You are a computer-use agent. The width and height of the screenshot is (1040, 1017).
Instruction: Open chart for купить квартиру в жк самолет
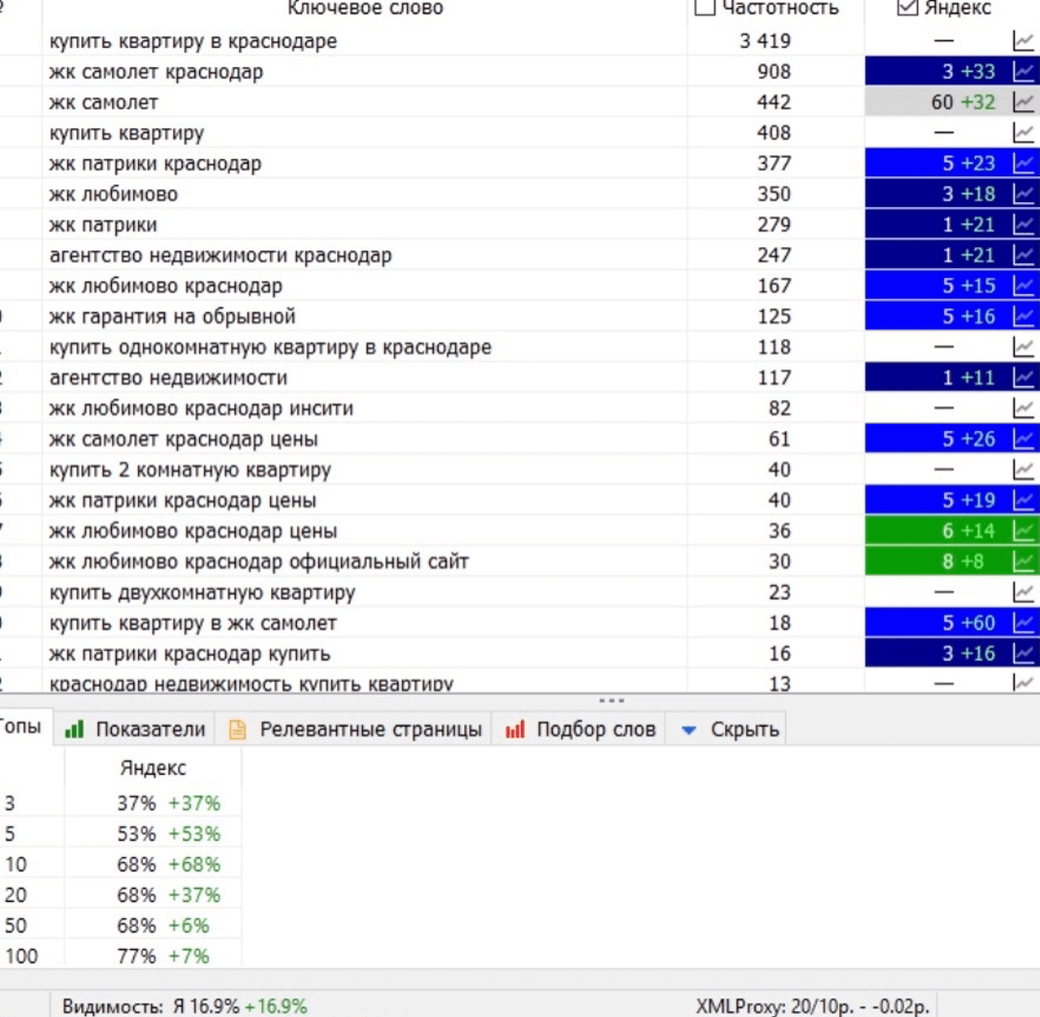click(1024, 623)
